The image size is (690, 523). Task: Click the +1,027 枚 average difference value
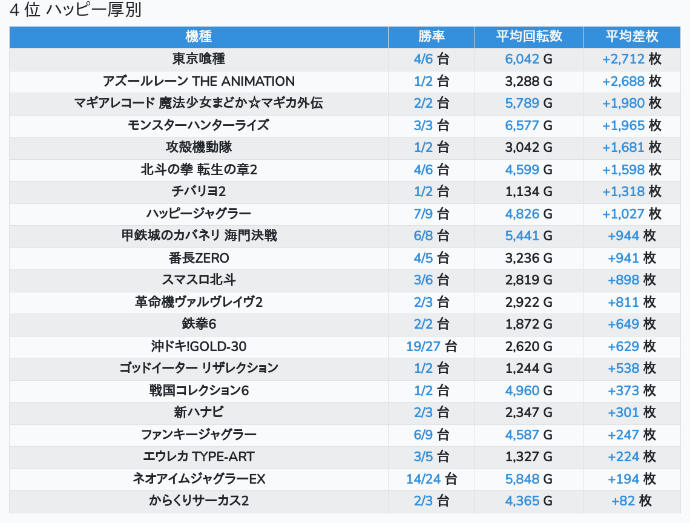pyautogui.click(x=631, y=214)
